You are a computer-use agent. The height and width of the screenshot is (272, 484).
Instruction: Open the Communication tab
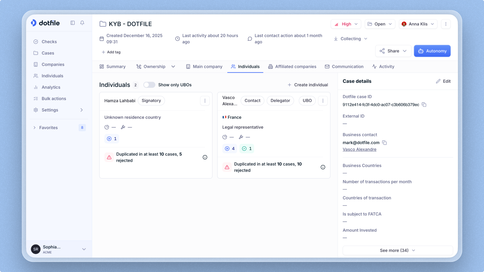(x=344, y=67)
